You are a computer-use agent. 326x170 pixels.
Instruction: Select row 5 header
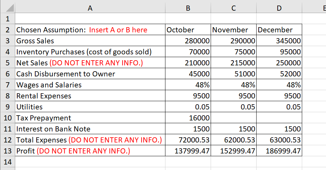pyautogui.click(x=8, y=63)
